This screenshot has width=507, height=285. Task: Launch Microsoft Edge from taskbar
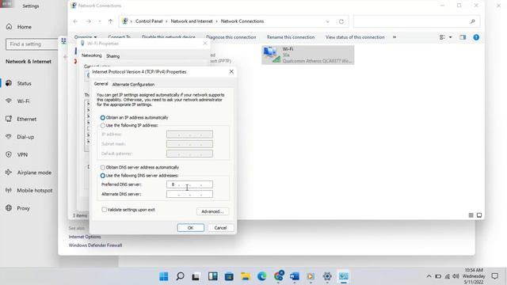point(261,276)
